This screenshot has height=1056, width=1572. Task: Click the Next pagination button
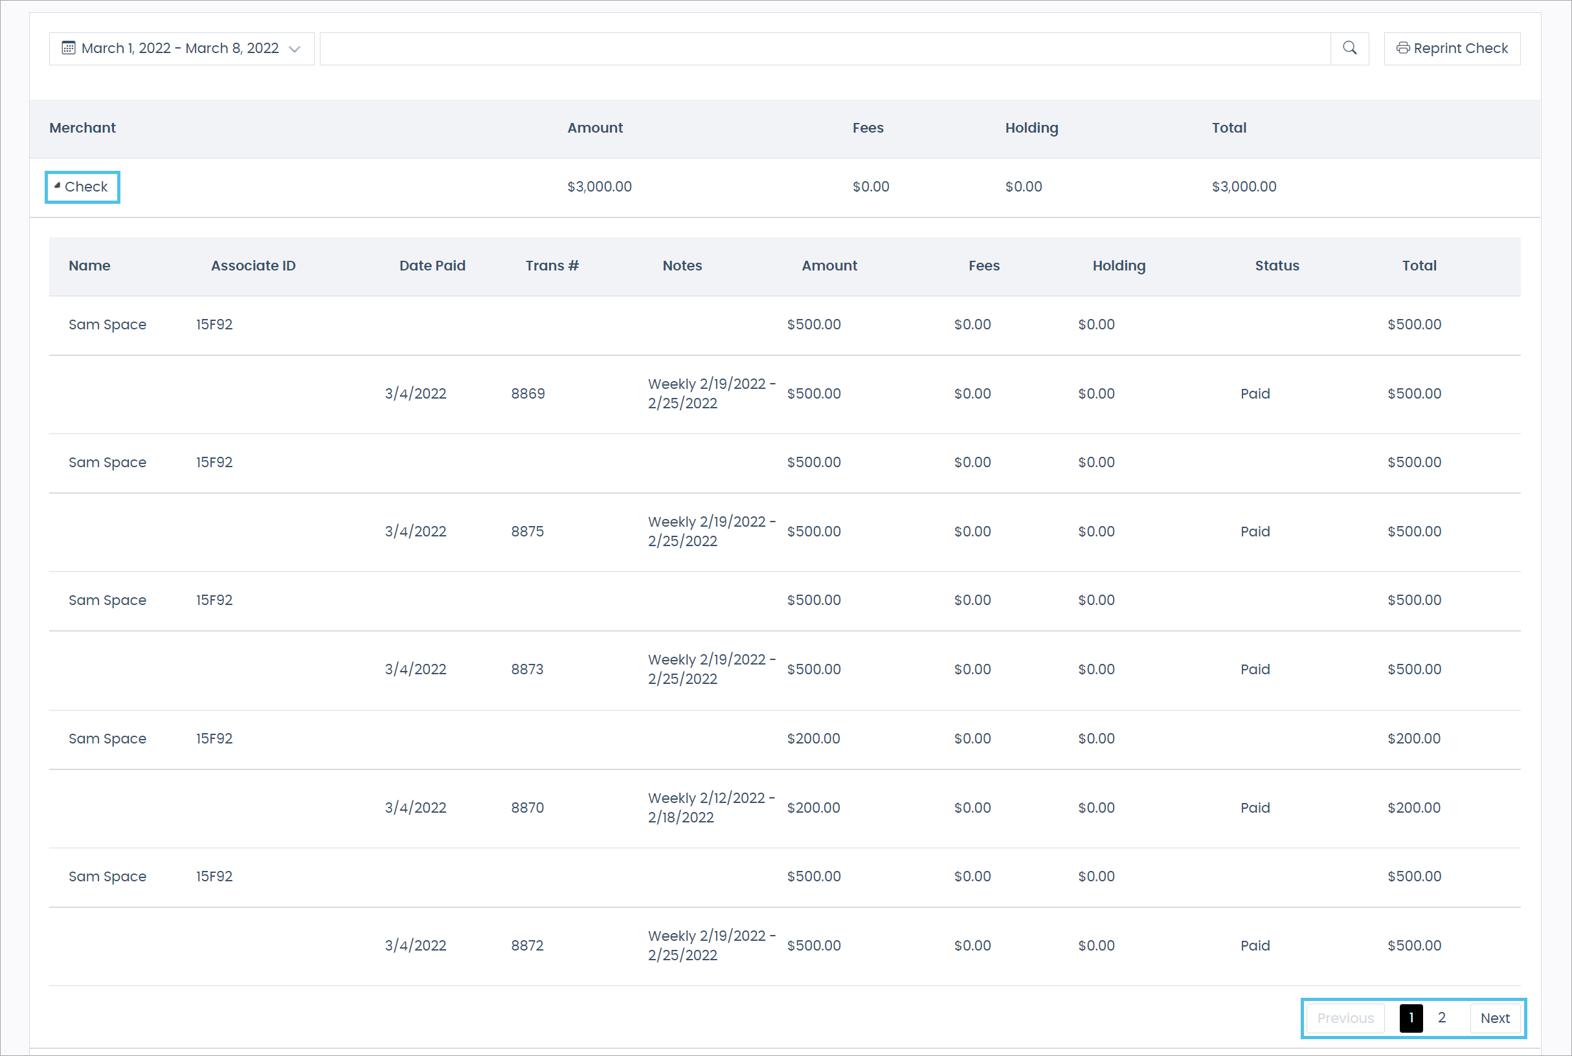click(x=1494, y=1018)
